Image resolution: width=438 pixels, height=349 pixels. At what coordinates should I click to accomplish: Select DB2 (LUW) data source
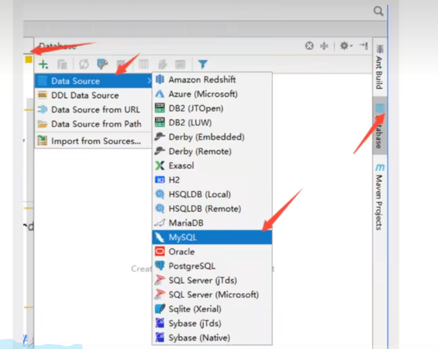[x=212, y=122]
